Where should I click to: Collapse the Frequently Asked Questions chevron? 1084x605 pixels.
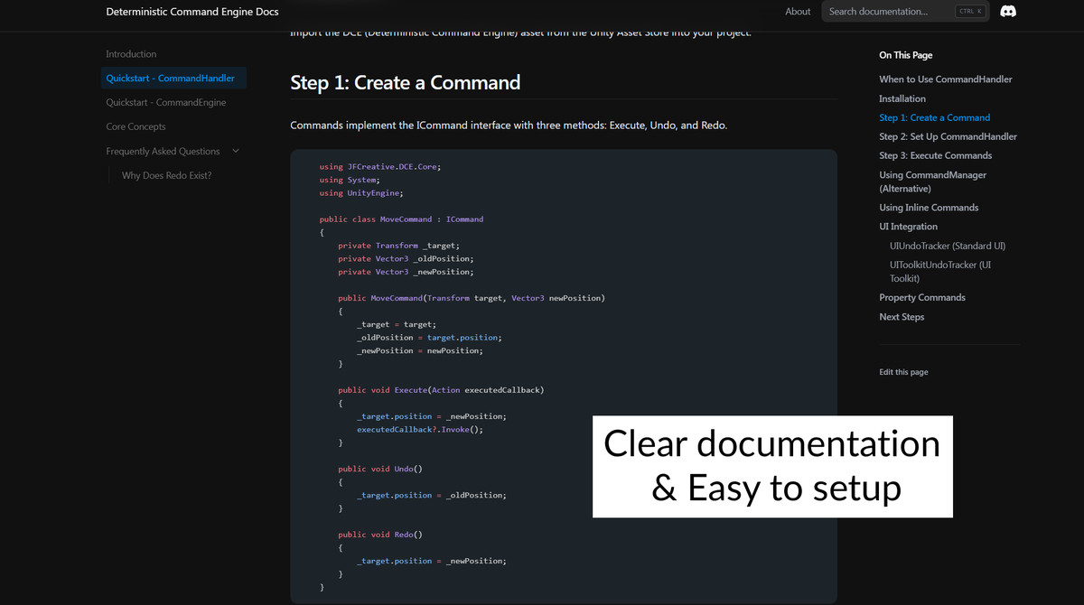pos(236,151)
